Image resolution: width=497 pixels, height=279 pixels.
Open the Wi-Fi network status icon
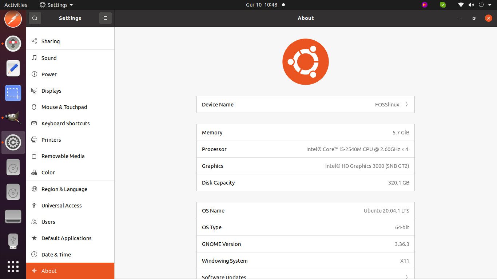tap(461, 5)
